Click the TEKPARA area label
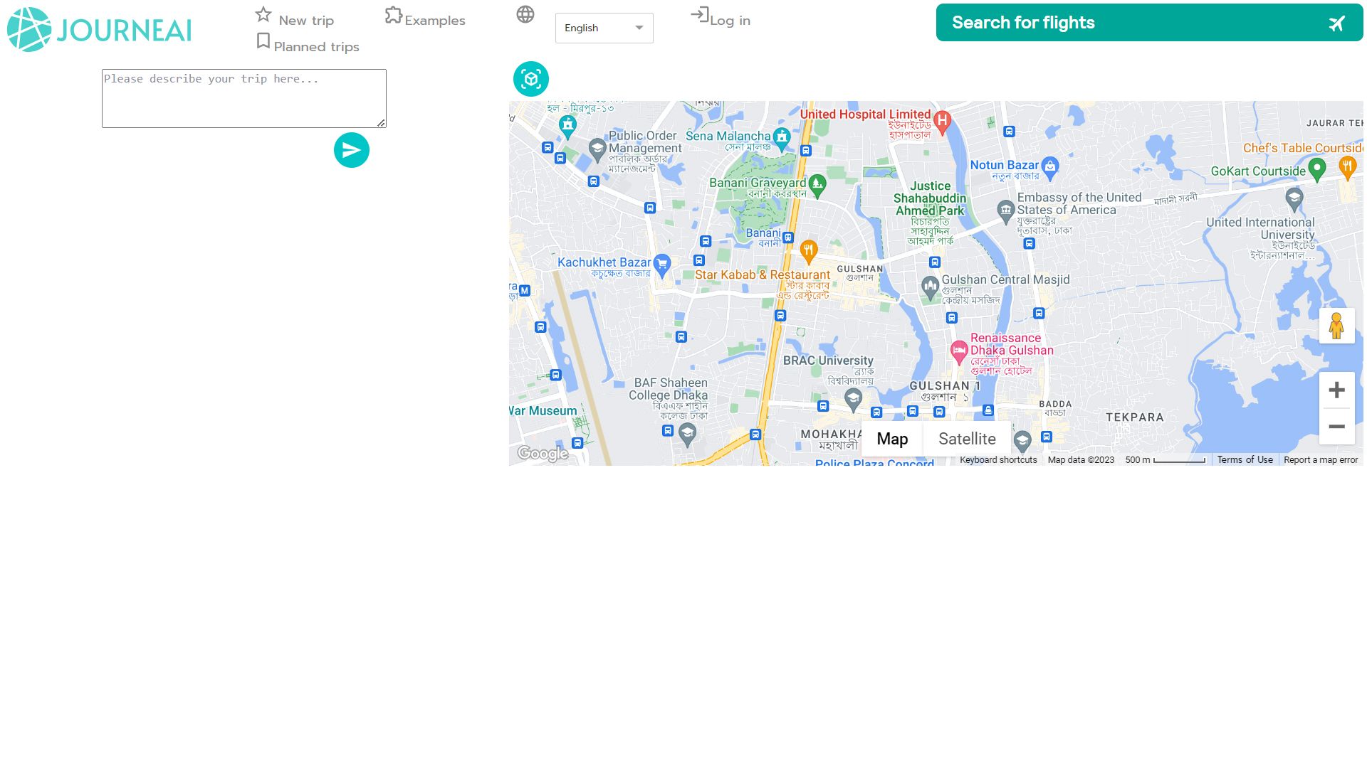Screen dimensions: 1367x768 coord(1135,417)
